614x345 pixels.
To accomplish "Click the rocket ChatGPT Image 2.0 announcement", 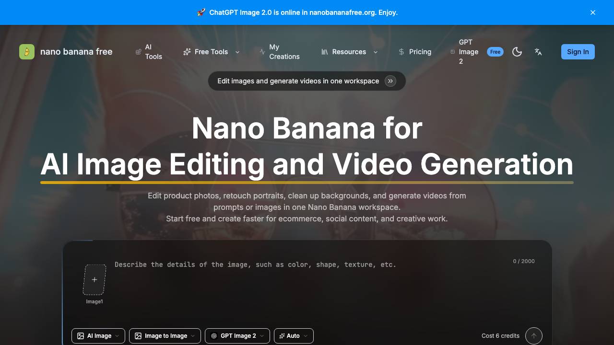I will point(297,12).
